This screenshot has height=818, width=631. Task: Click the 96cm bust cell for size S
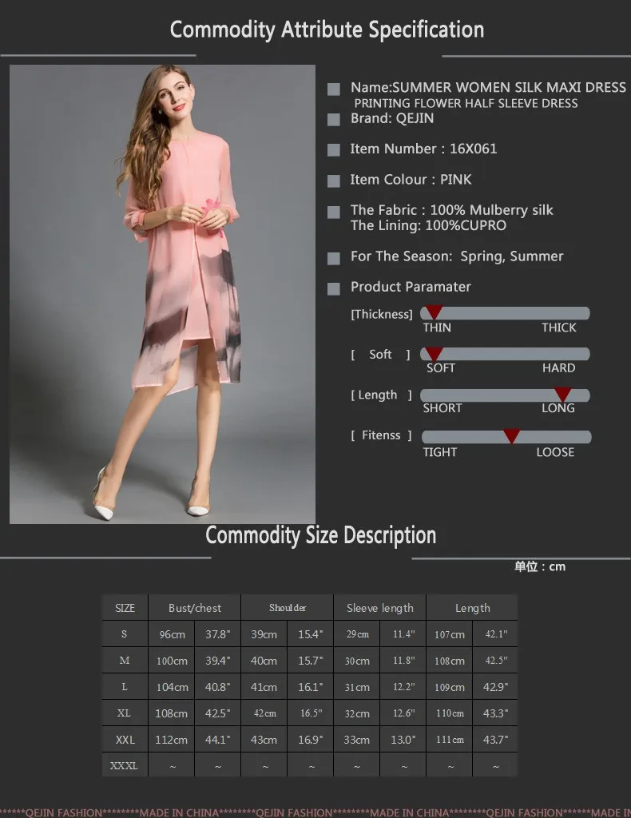pyautogui.click(x=172, y=634)
